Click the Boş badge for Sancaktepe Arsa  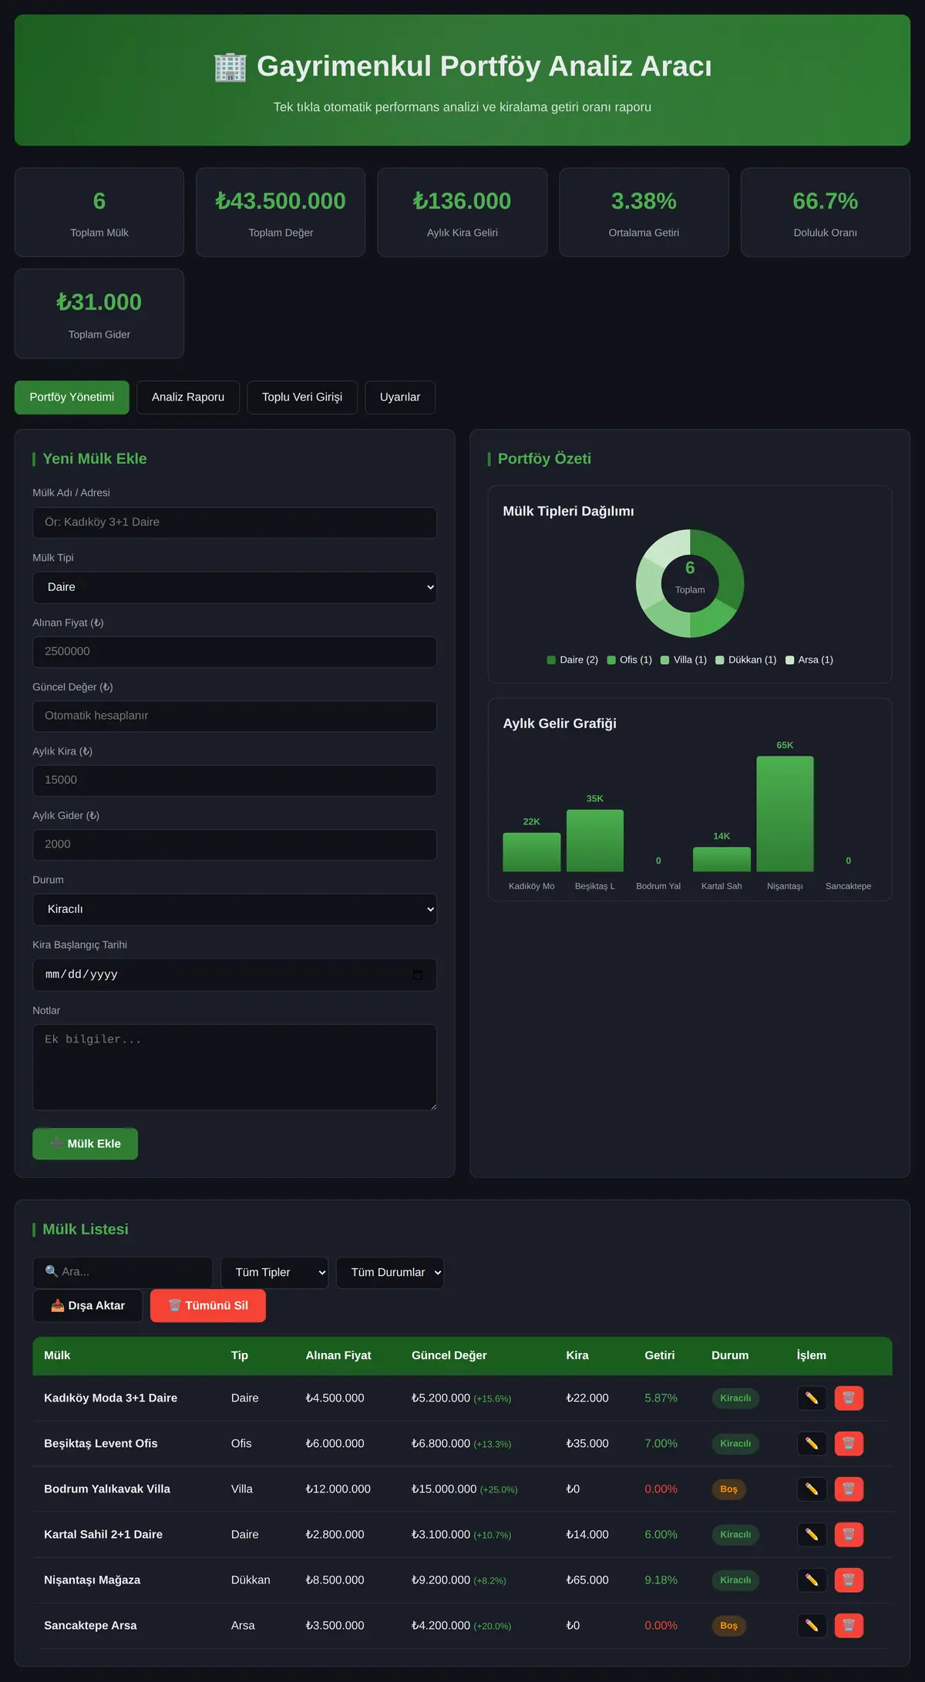point(728,1625)
